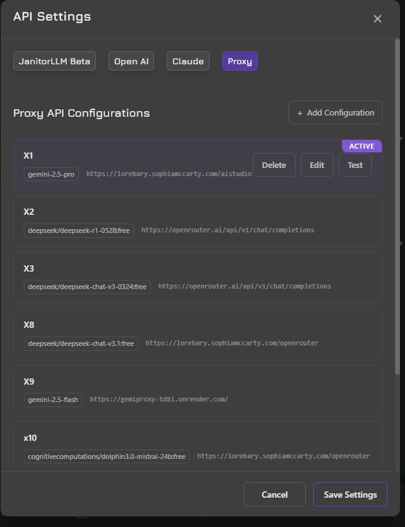This screenshot has width=405, height=527.
Task: Switch to the JanitorLLM Beta tab
Action: click(54, 61)
